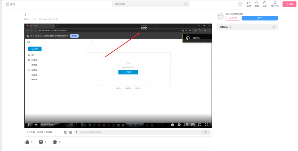298x151 pixels.
Task: Like the video with thumbs up
Action: click(27, 142)
